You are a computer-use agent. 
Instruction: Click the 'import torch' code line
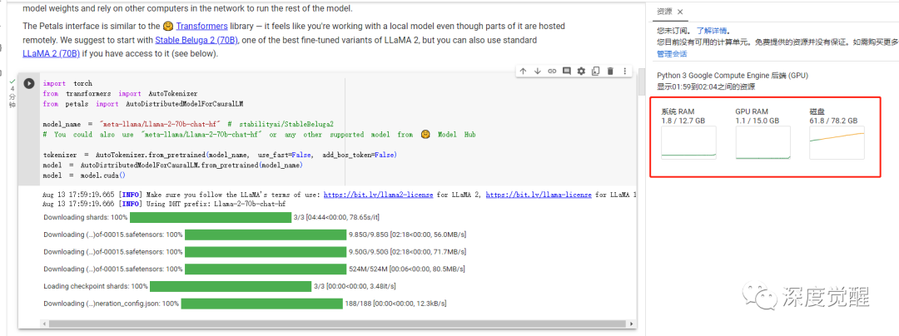(x=67, y=83)
